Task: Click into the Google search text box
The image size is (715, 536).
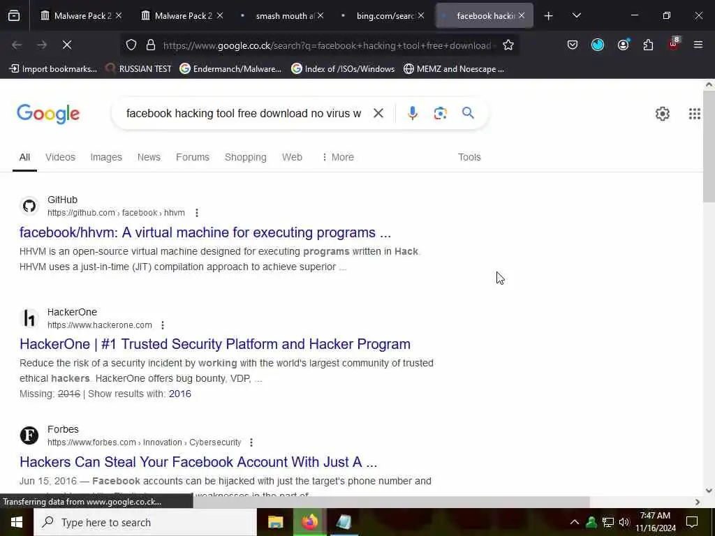Action: (x=244, y=113)
